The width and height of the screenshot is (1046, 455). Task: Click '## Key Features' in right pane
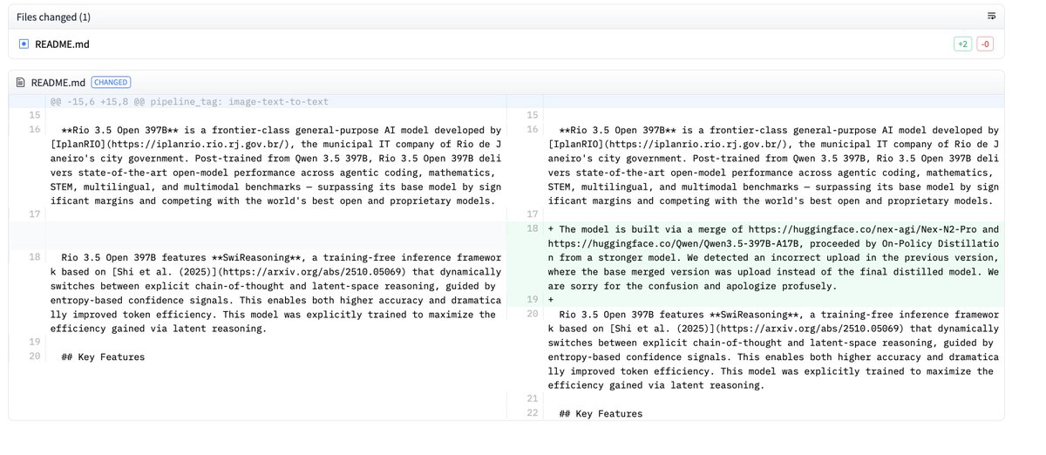pyautogui.click(x=601, y=414)
